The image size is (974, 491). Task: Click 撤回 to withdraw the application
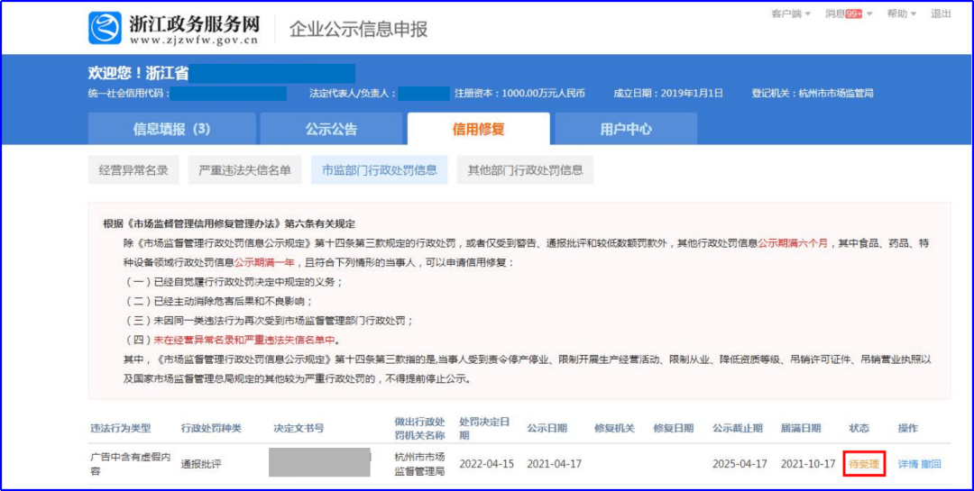coord(931,464)
